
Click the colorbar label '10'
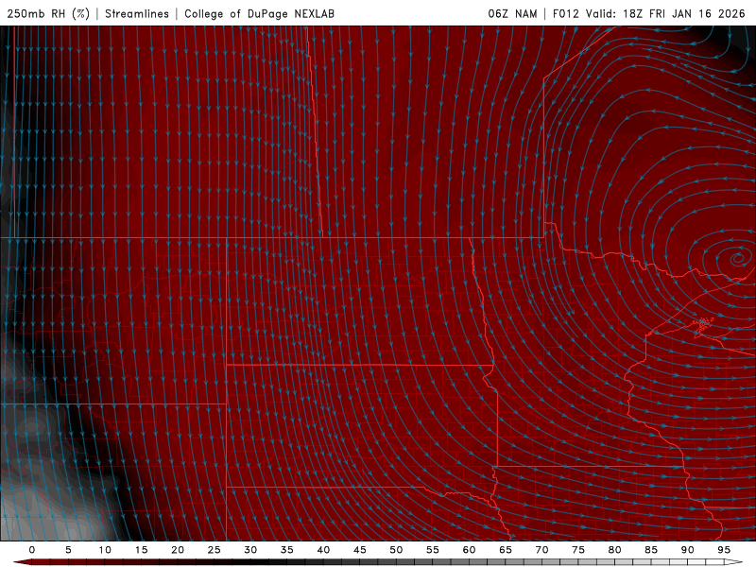(105, 550)
